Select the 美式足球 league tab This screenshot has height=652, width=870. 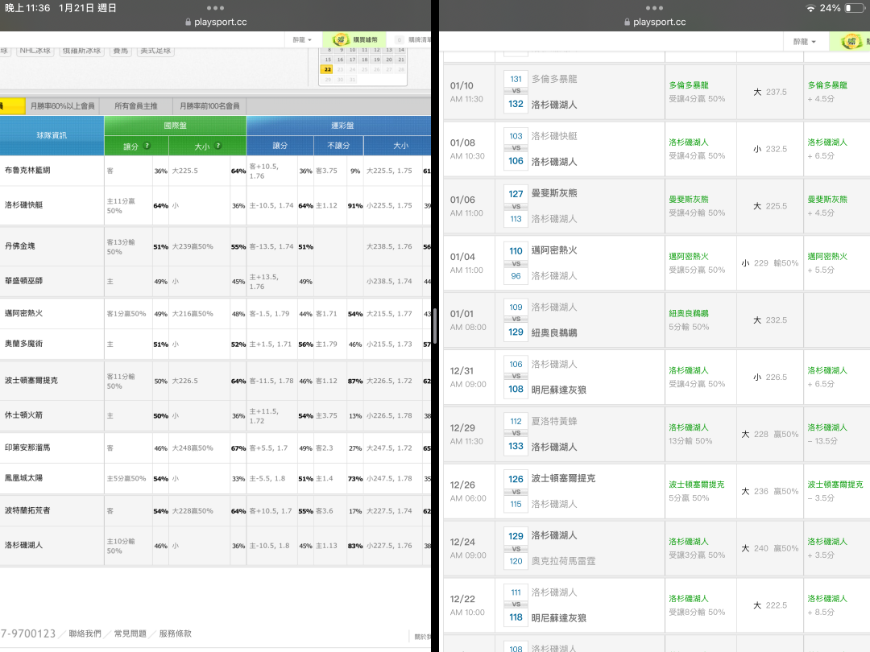tap(156, 51)
